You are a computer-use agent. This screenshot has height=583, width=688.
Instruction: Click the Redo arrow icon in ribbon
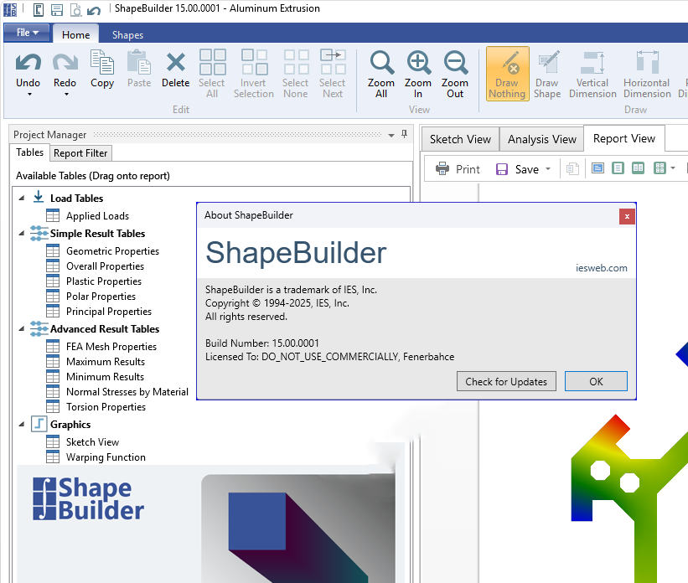[x=65, y=62]
